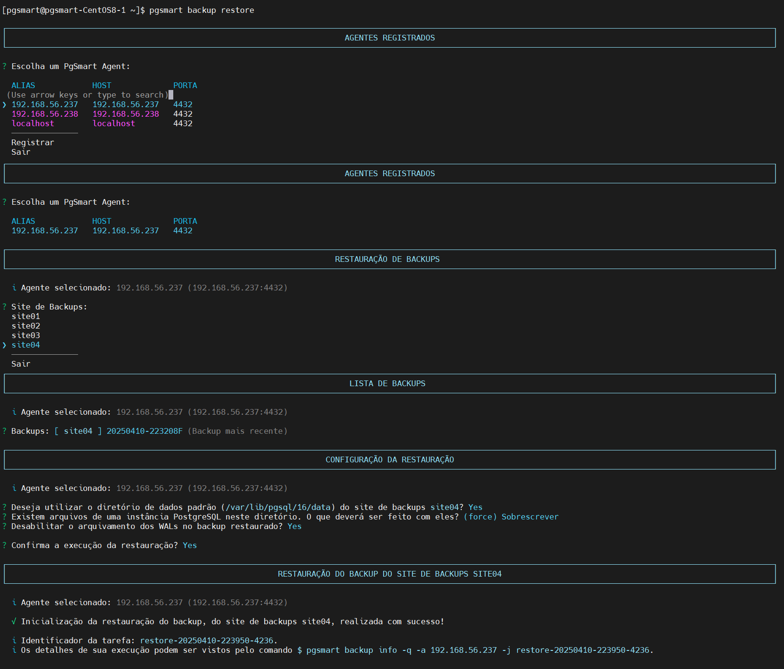Select the localhost alias entry

coord(33,123)
